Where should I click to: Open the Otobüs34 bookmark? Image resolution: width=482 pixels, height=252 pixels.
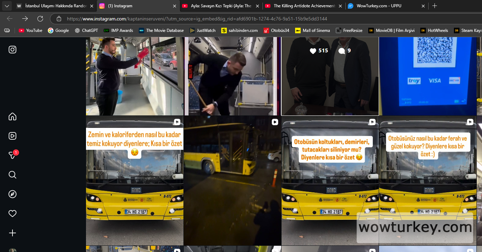[276, 31]
